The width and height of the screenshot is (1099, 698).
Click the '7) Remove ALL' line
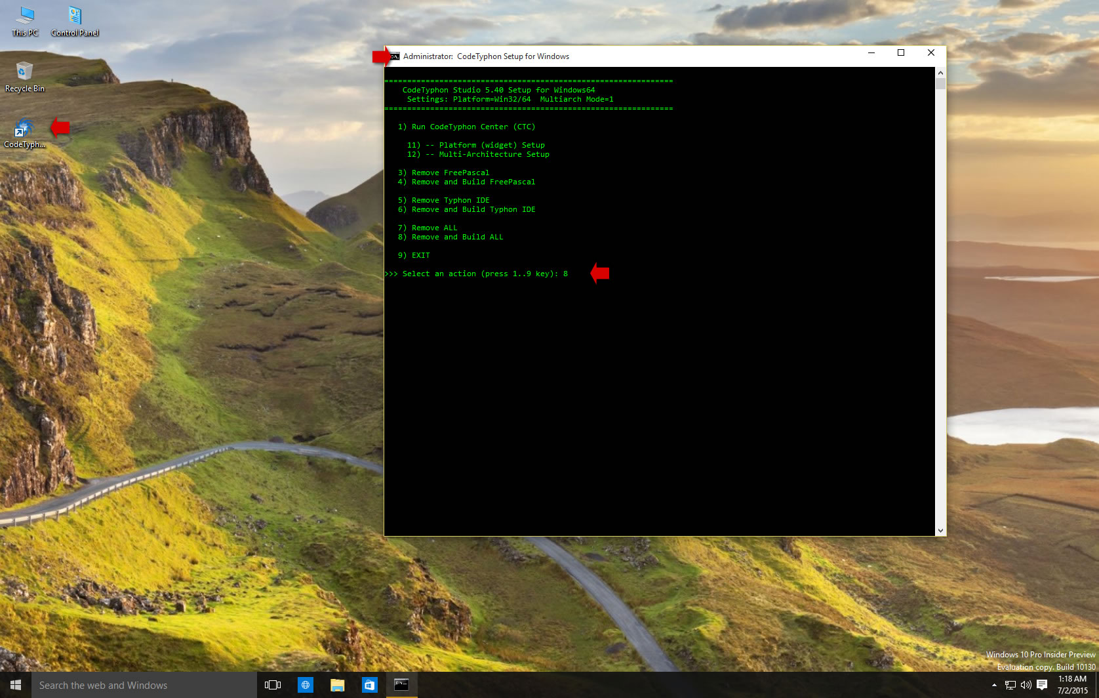tap(428, 228)
